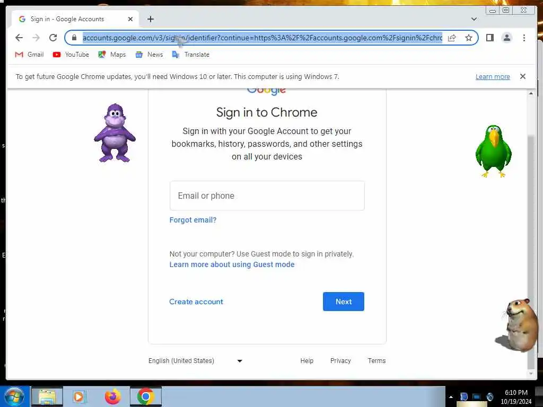Launch Windows Media Player from taskbar

(79, 396)
